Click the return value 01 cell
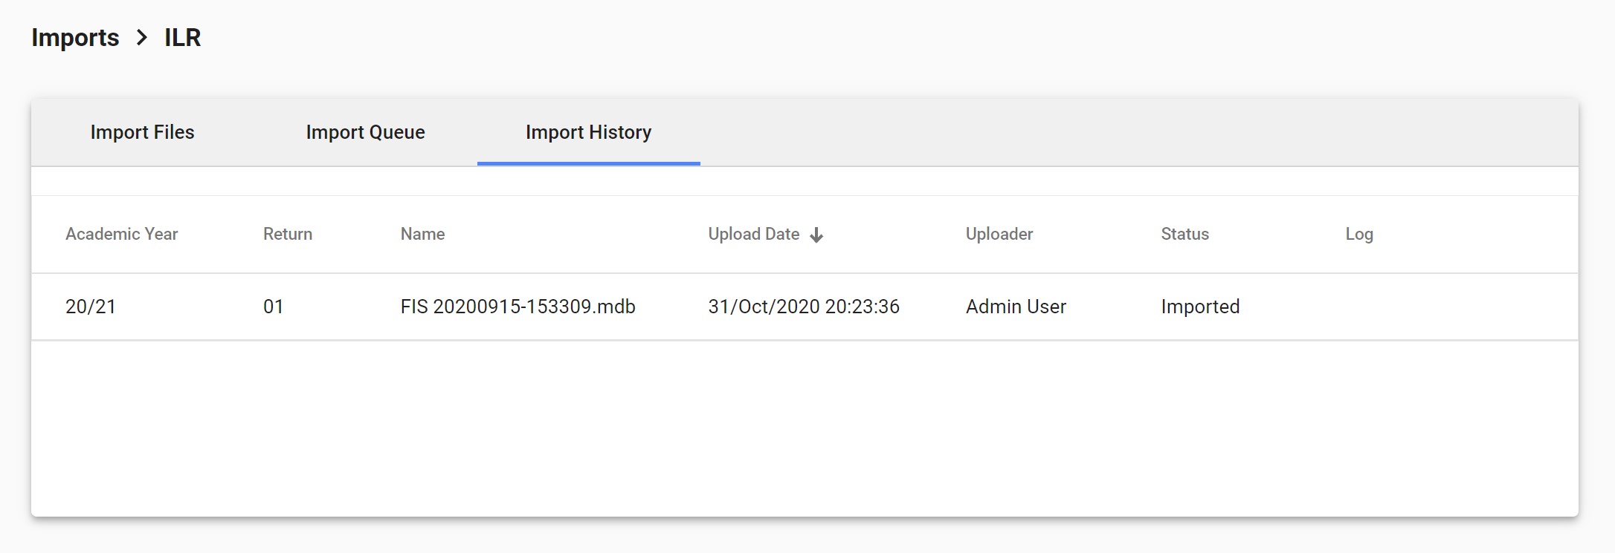Viewport: 1615px width, 553px height. tap(273, 307)
